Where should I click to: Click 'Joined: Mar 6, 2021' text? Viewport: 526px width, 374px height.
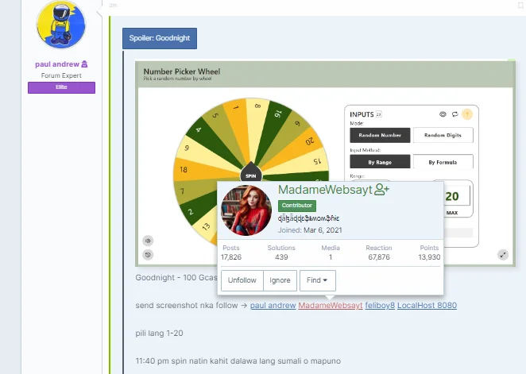tap(310, 230)
